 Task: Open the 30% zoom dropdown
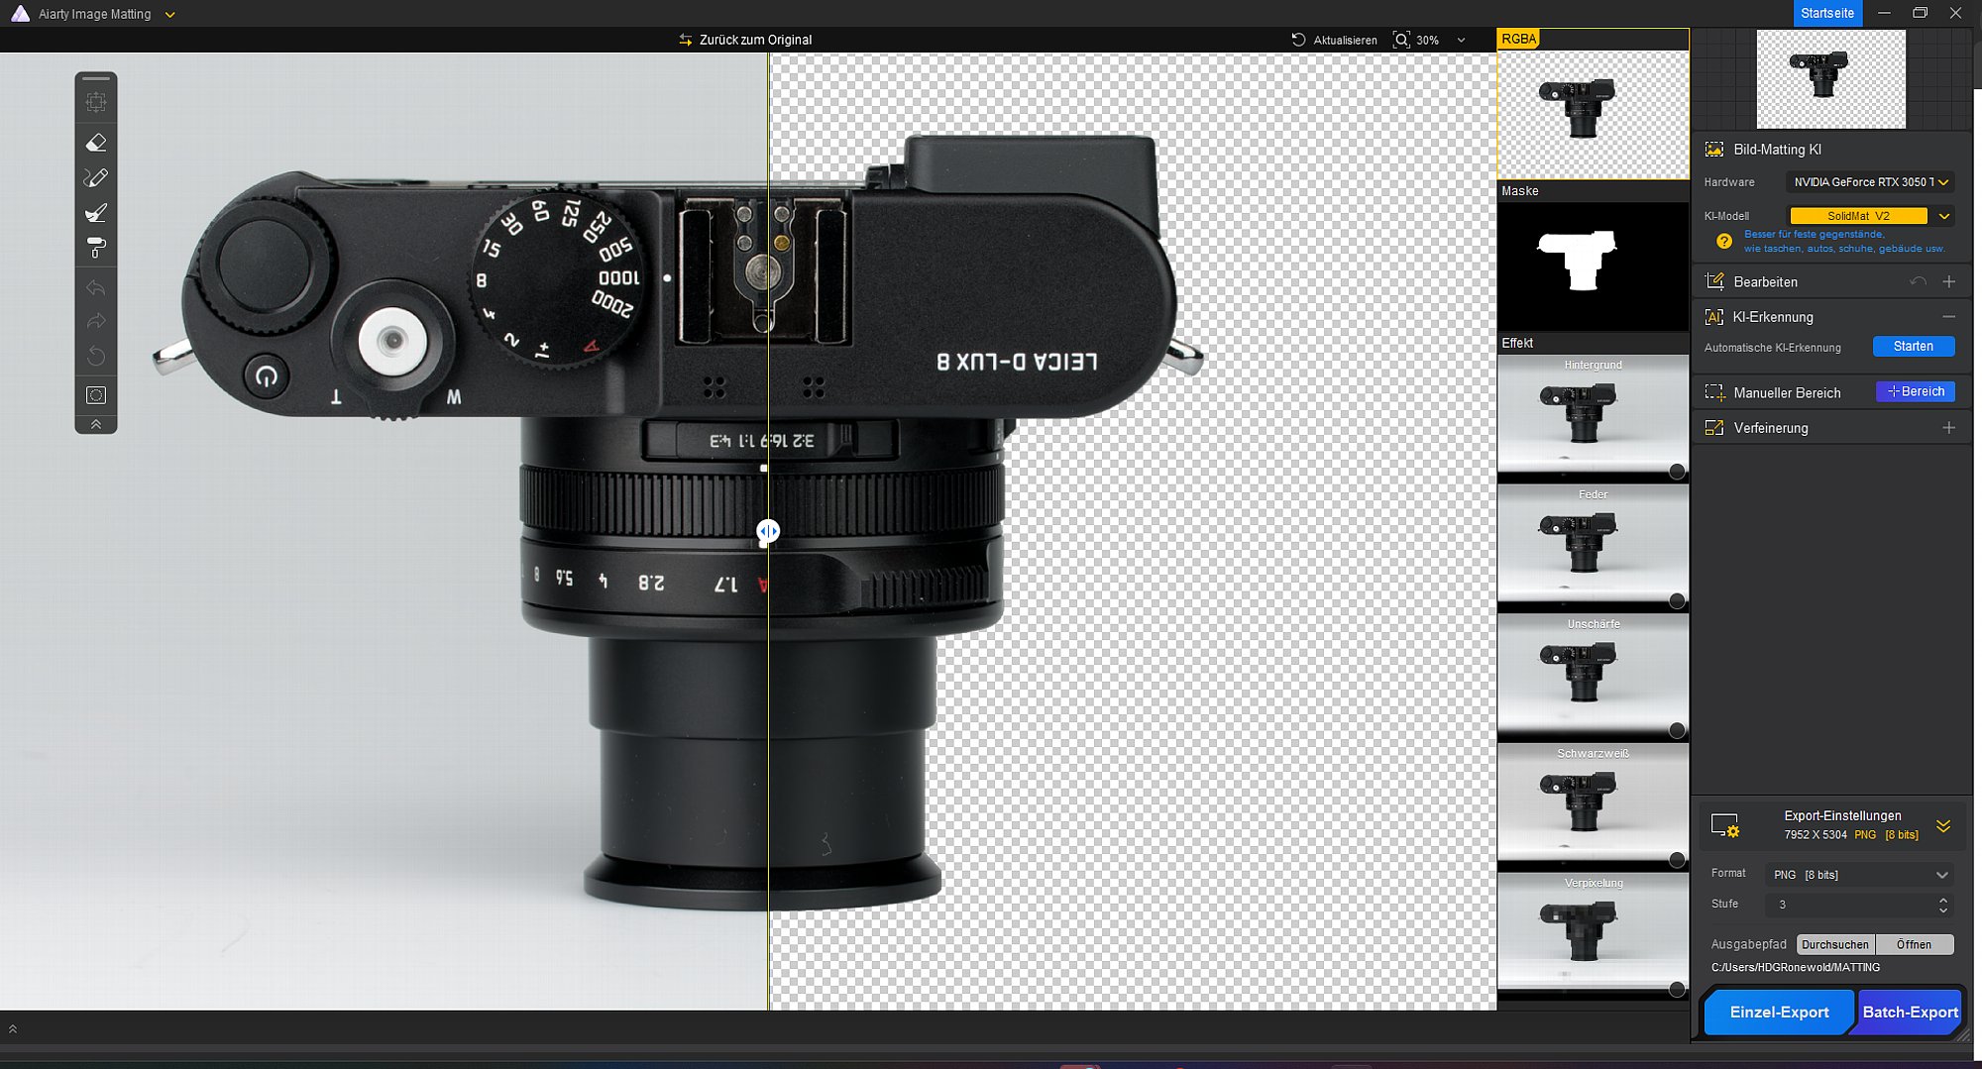point(1461,40)
